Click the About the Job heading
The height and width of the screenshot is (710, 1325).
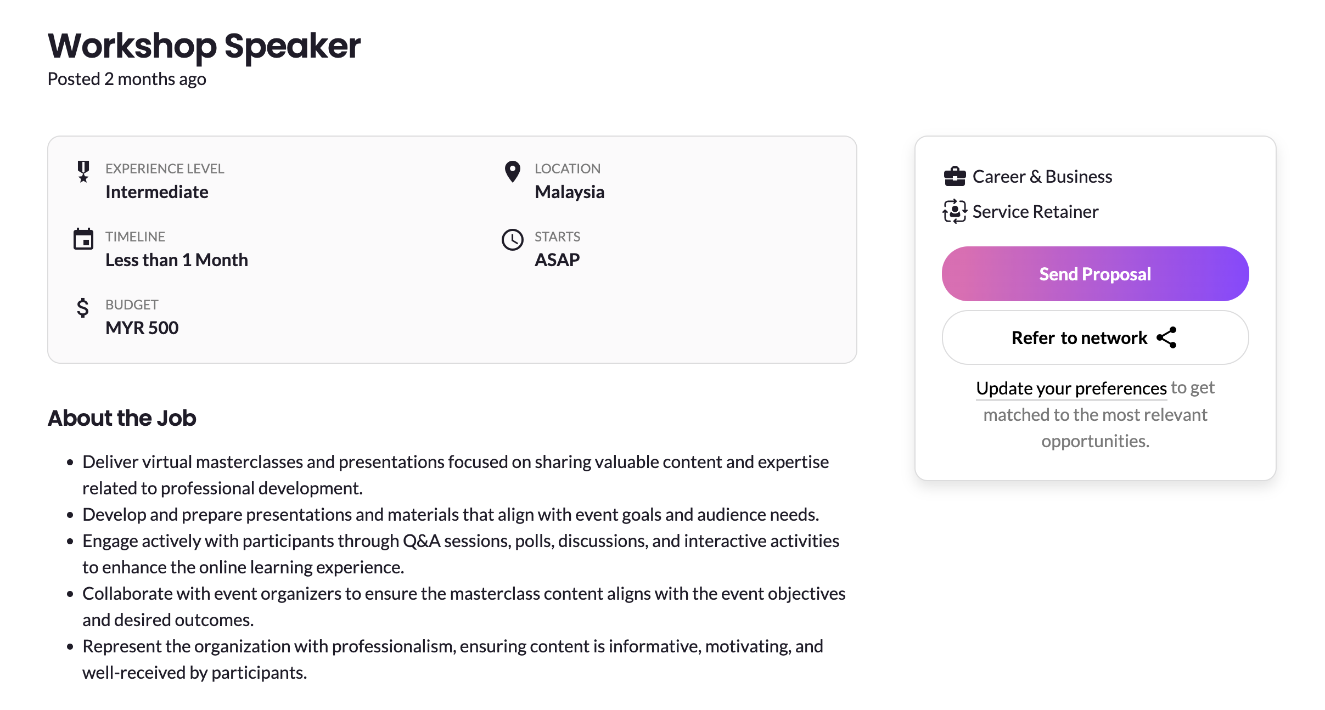coord(122,418)
